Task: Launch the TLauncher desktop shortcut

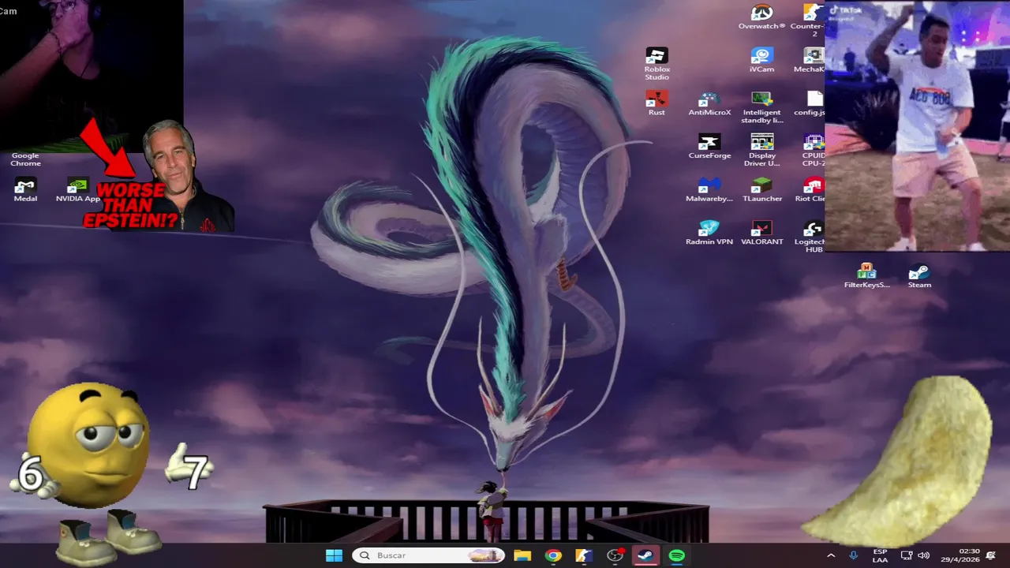Action: pyautogui.click(x=761, y=189)
